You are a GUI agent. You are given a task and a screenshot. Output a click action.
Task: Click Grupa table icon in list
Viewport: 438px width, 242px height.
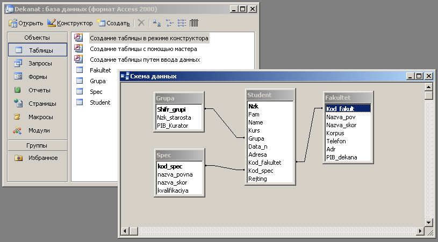pyautogui.click(x=80, y=81)
